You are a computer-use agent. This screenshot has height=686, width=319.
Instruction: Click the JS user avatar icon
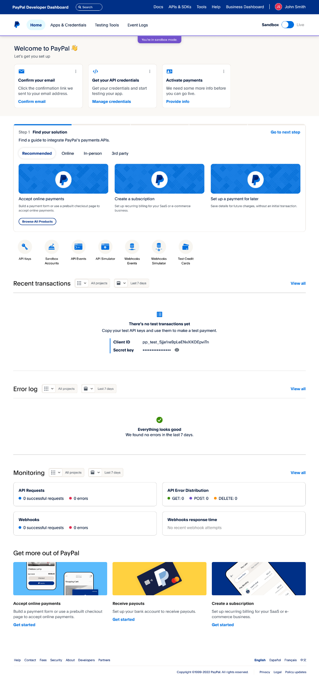278,7
